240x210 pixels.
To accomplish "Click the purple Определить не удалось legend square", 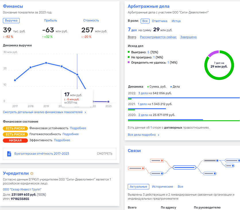I will [129, 62].
